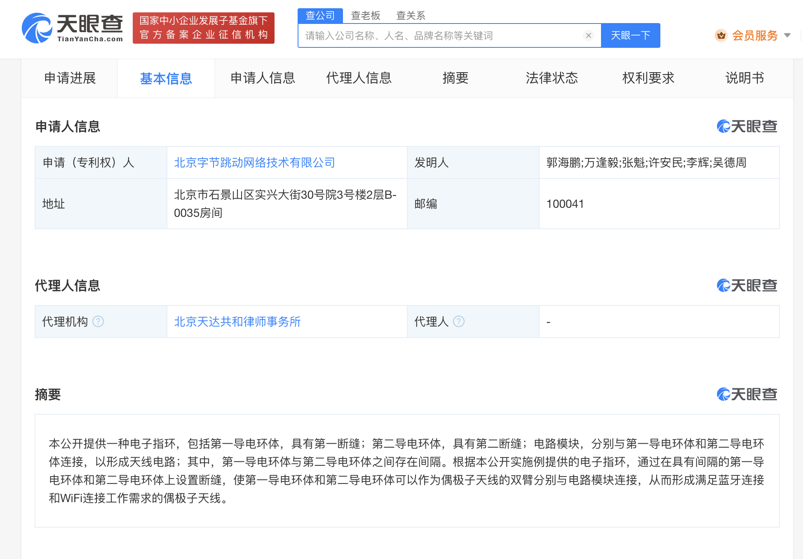Expand the 会员服务 dropdown arrow
Viewport: 803px width, 559px height.
(787, 35)
